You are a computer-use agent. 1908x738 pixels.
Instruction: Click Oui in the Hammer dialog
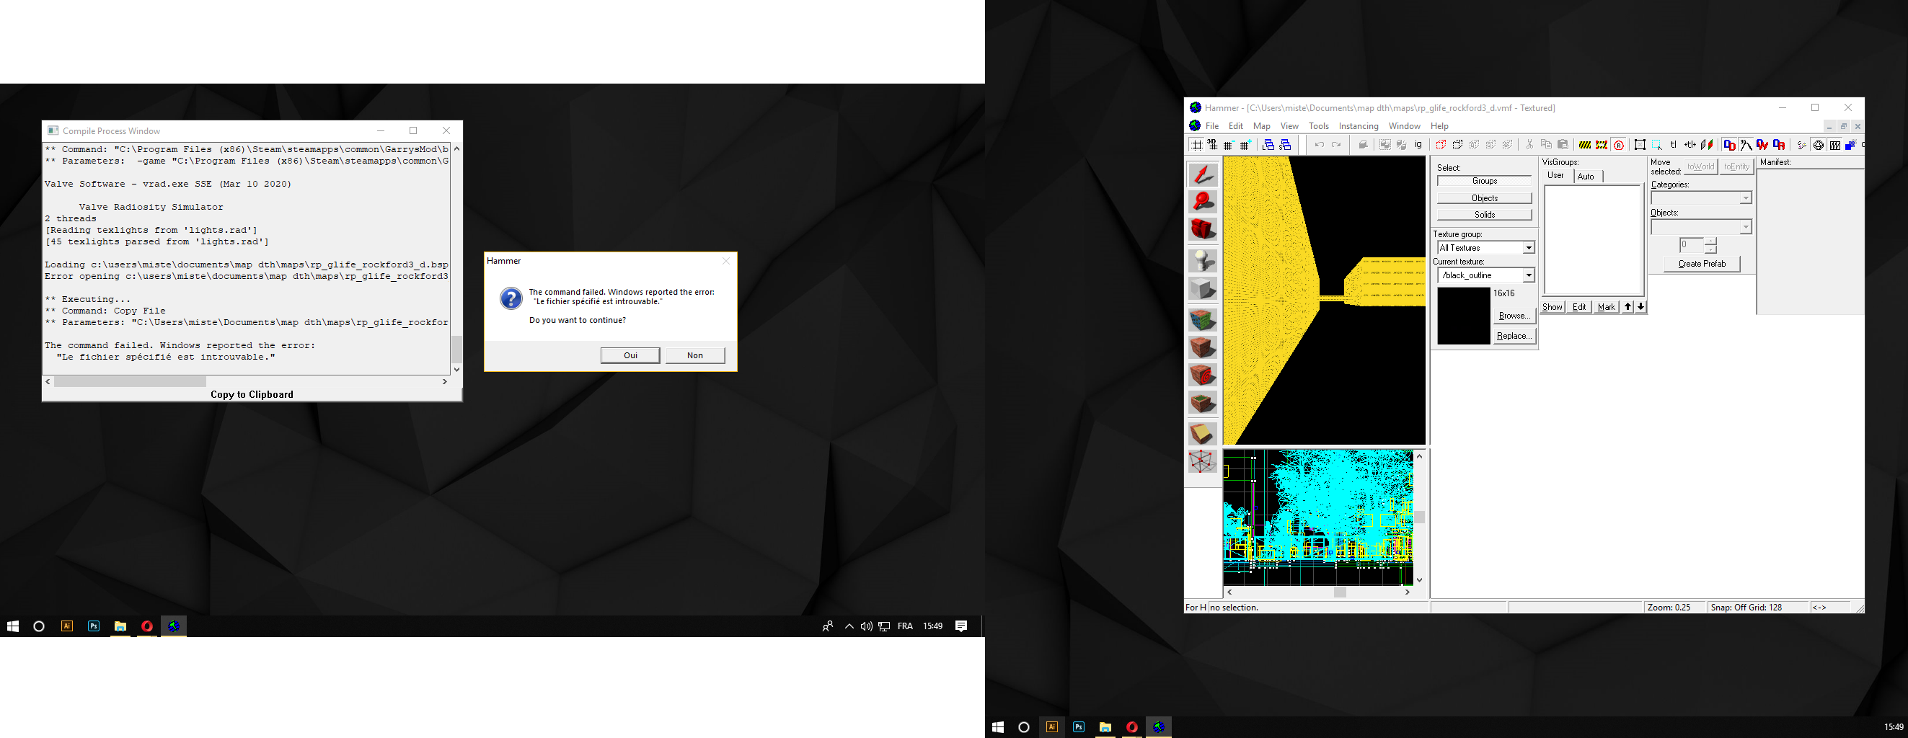click(630, 355)
